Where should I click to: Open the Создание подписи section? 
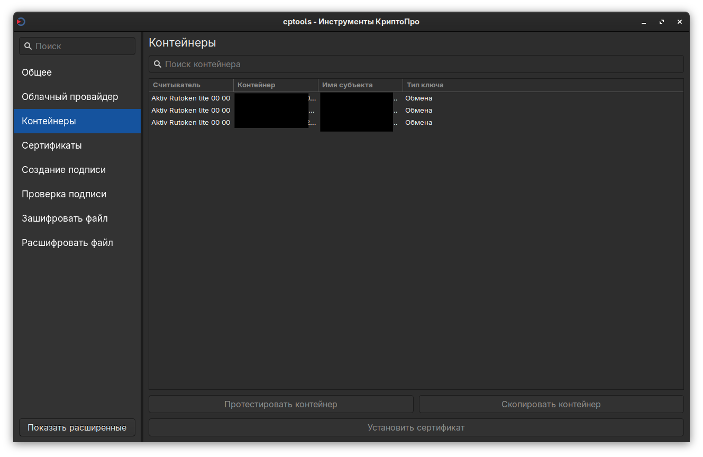(x=77, y=170)
